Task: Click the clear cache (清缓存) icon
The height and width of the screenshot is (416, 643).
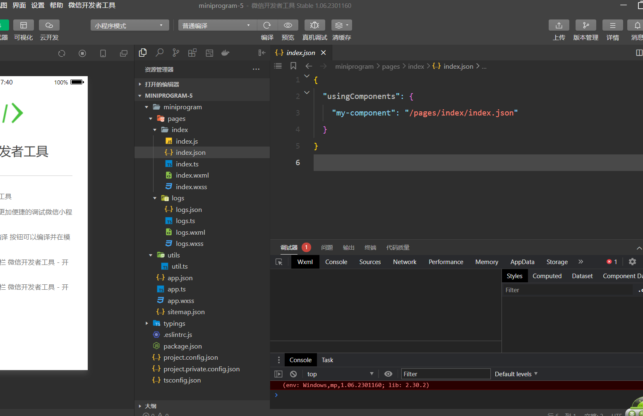Action: pyautogui.click(x=341, y=25)
